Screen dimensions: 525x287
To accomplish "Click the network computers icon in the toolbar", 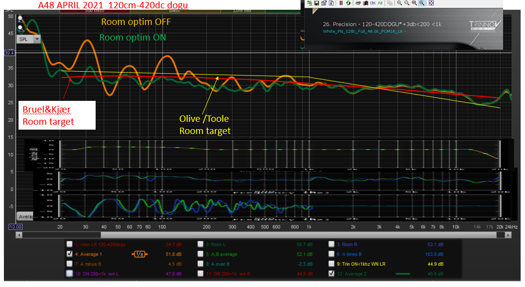I will [309, 3].
